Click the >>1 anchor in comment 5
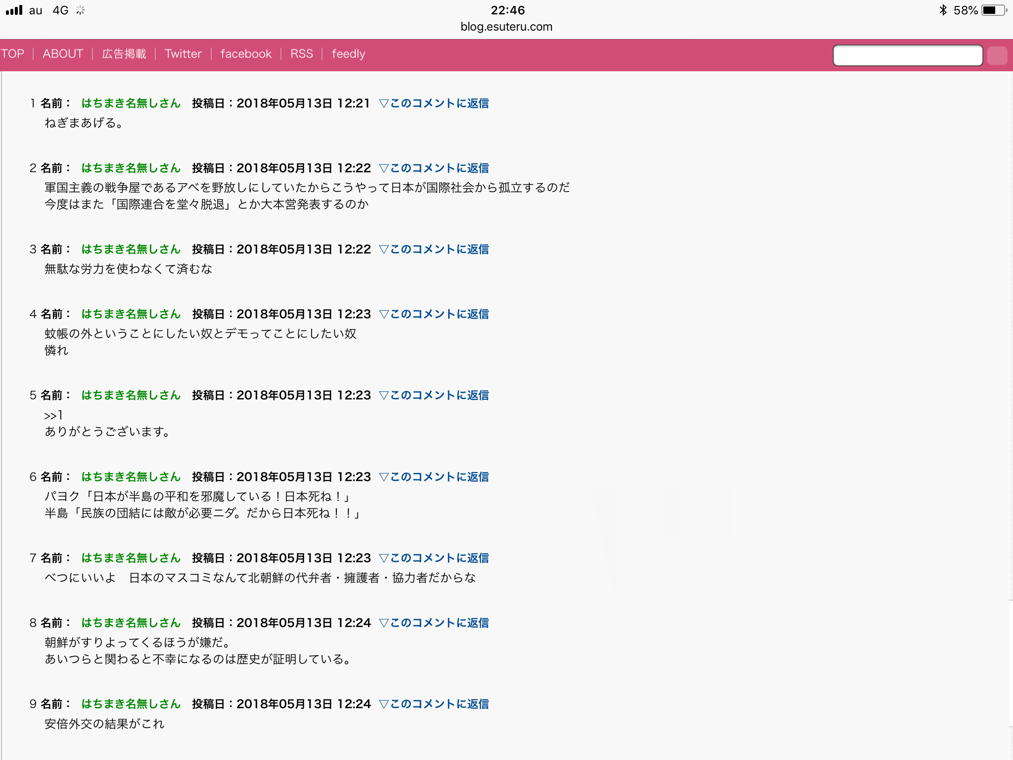Viewport: 1013px width, 760px height. coord(53,416)
